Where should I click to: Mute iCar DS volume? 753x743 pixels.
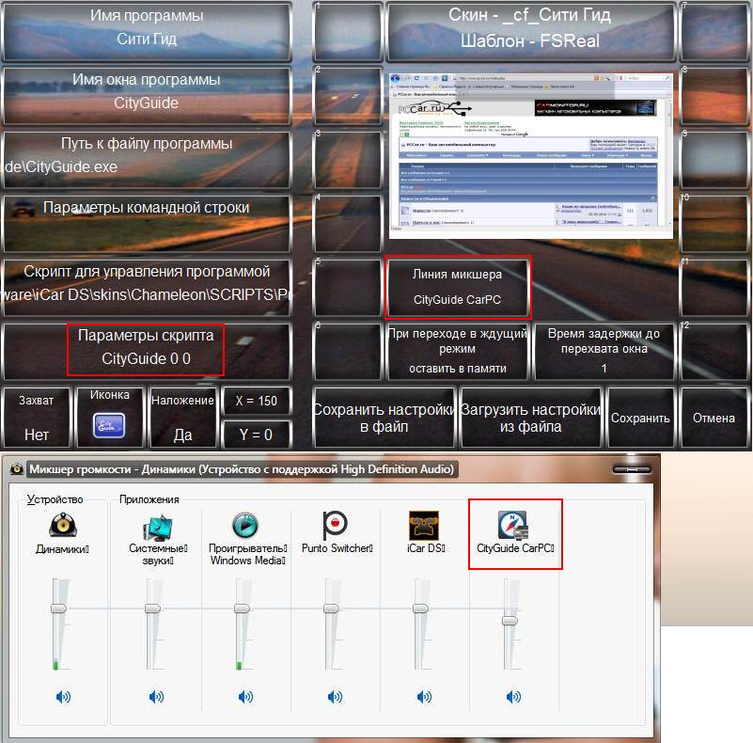424,696
